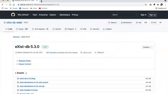
Task: Click the package icon beside eXist-db-5.3.0.dmg
Action: (x=18, y=79)
